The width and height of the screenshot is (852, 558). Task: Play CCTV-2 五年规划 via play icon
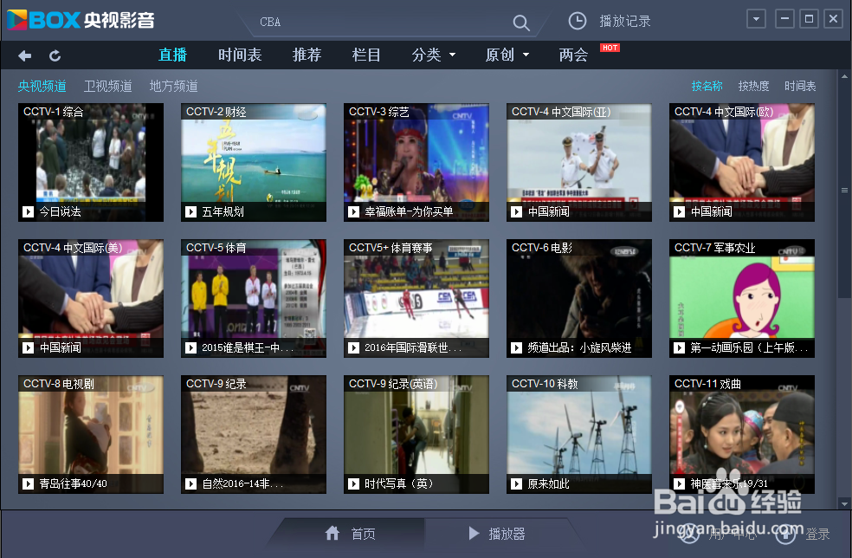click(190, 211)
